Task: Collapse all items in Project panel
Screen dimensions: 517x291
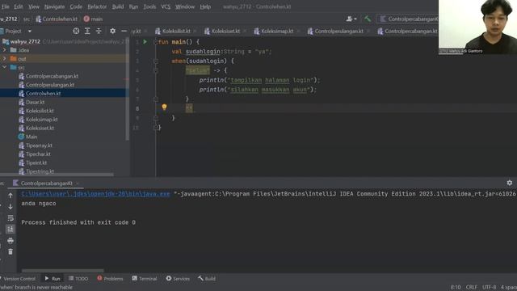Action: click(x=99, y=31)
